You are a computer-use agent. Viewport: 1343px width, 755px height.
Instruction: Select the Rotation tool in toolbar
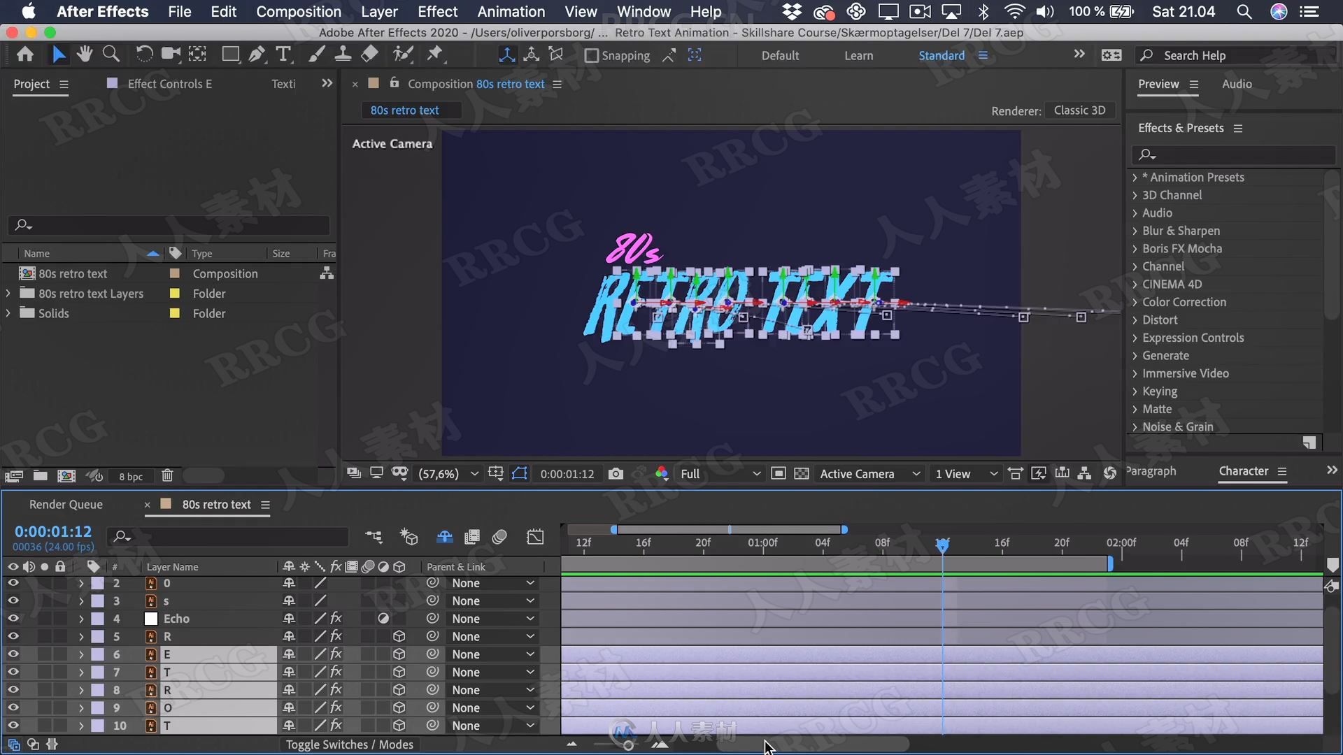point(144,55)
